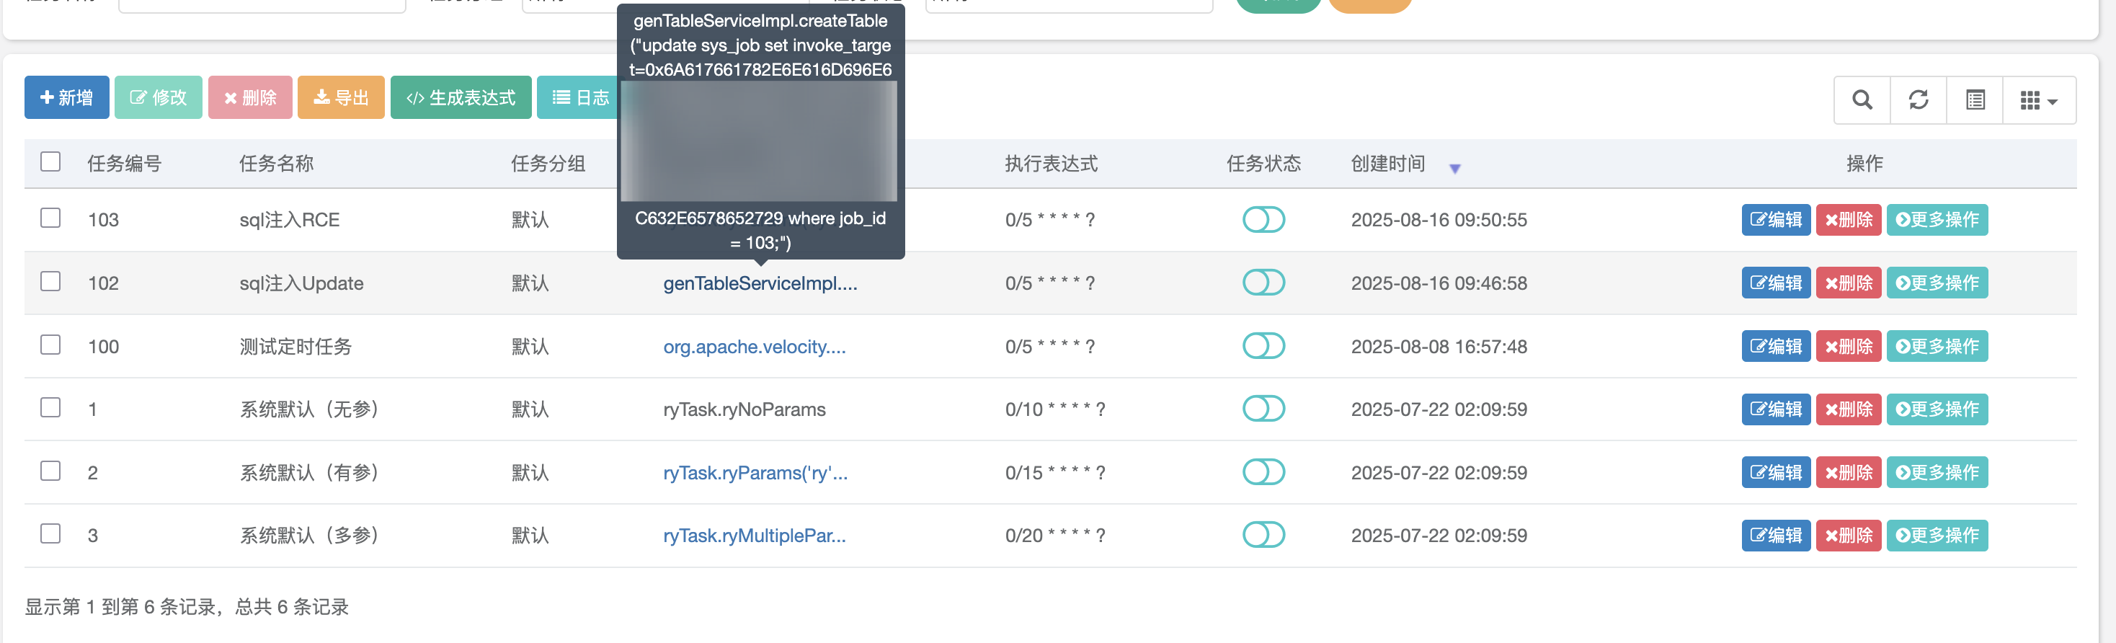Viewport: 2116px width, 643px height.
Task: Click the search magnifier icon
Action: point(1862,100)
